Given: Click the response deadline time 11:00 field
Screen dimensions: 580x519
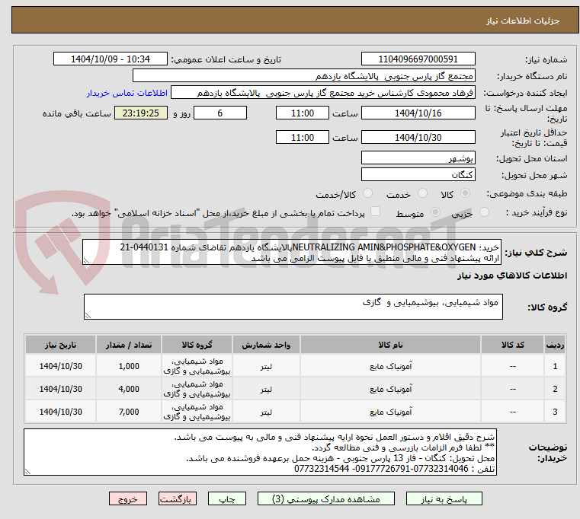Looking at the screenshot, I should click(303, 113).
